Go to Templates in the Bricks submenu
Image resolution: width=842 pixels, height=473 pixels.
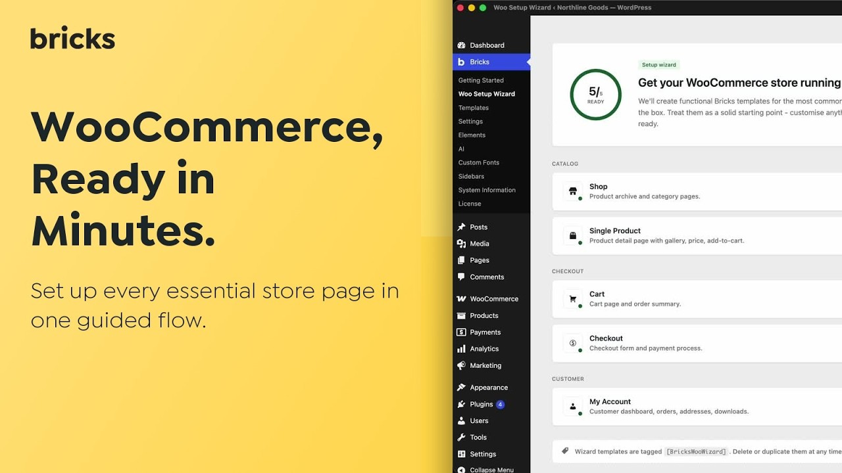[474, 108]
